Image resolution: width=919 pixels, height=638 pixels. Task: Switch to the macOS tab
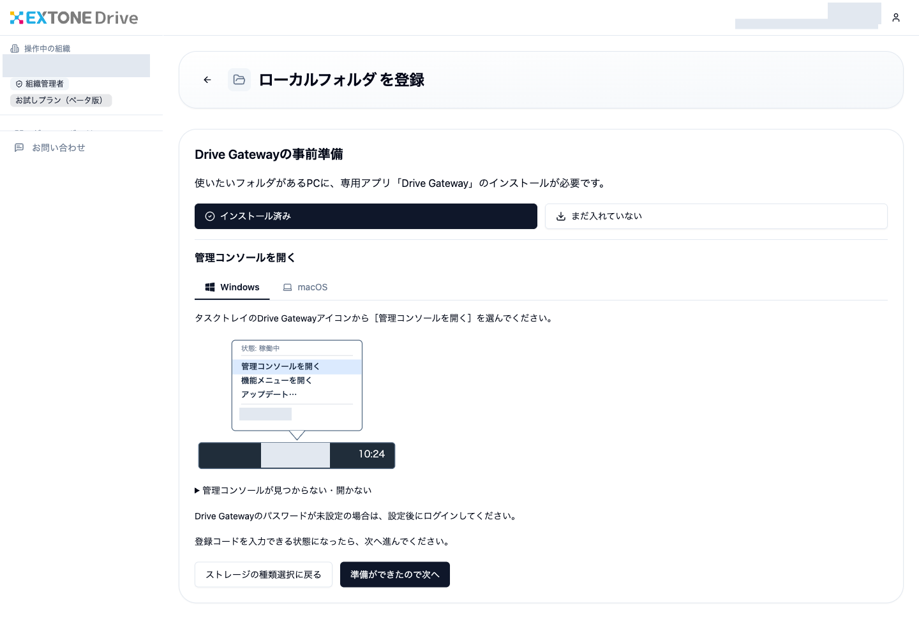pos(305,287)
